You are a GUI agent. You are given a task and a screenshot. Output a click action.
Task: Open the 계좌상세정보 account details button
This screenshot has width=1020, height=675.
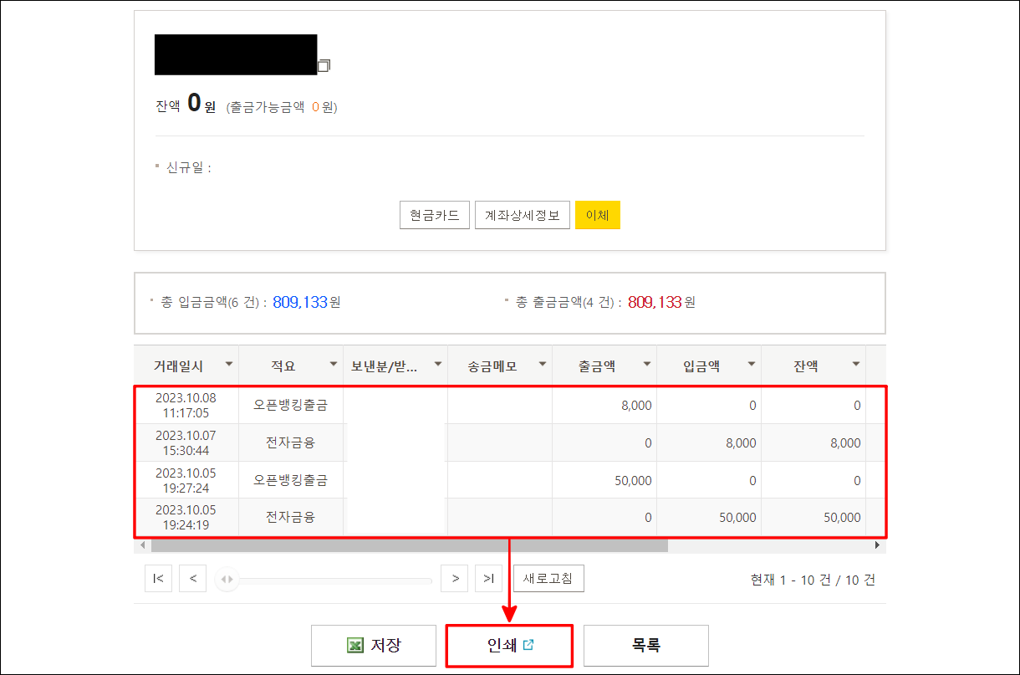tap(523, 214)
